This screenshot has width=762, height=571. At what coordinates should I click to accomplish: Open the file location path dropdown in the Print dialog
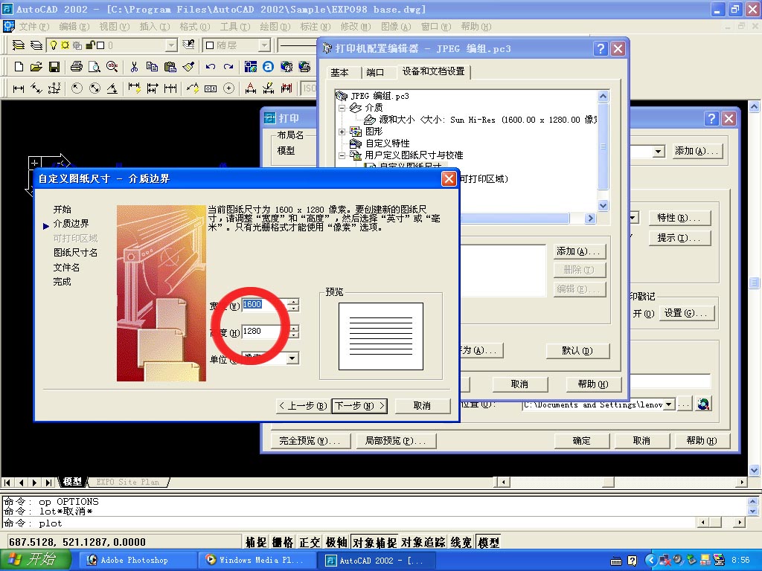pyautogui.click(x=669, y=404)
